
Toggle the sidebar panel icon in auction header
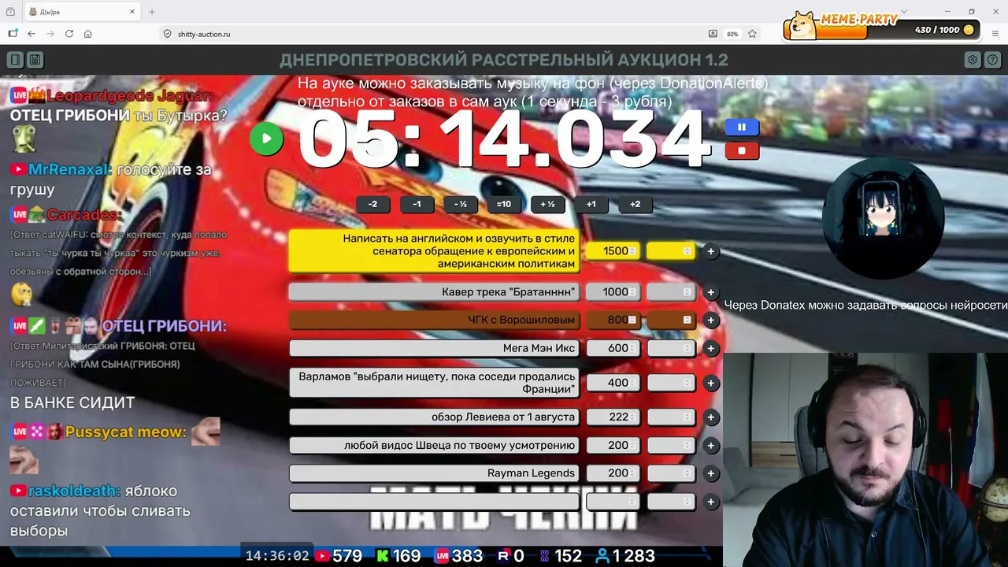(15, 60)
